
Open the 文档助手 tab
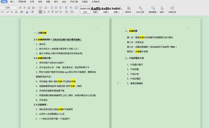click(96, 2)
